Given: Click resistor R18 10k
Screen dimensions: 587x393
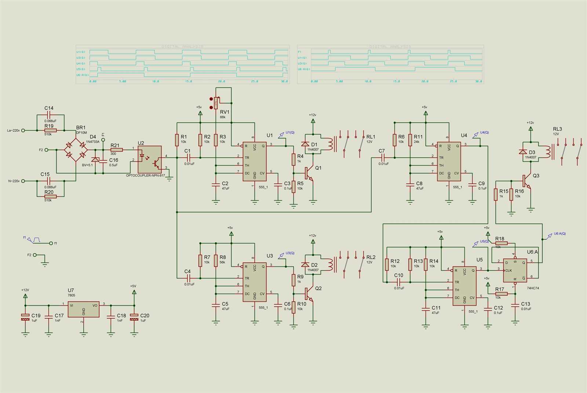Looking at the screenshot, I should tap(501, 243).
